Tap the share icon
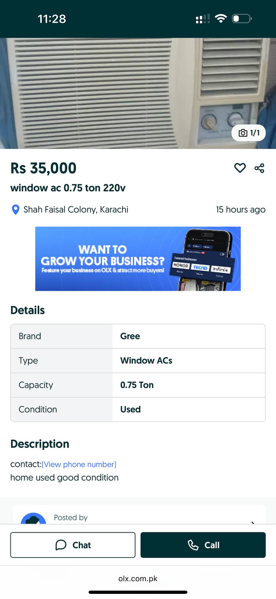The image size is (276, 599). (x=259, y=168)
